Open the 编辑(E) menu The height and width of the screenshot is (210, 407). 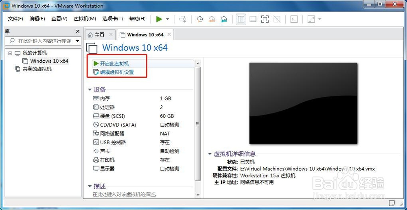(x=37, y=19)
